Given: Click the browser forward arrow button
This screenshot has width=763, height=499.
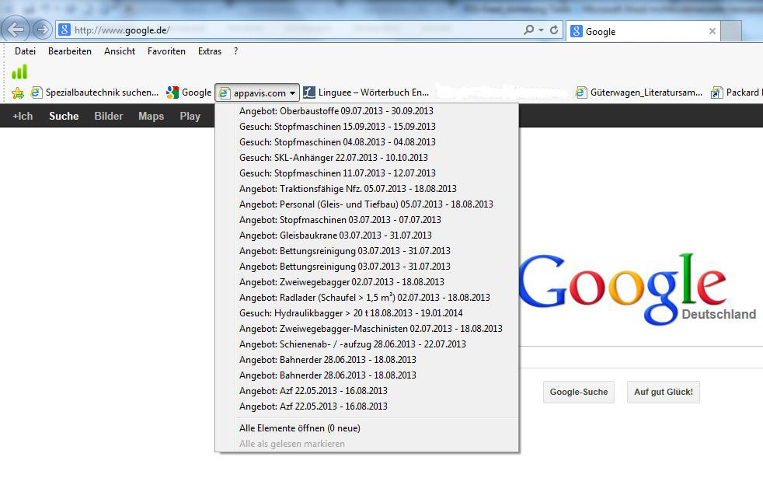Looking at the screenshot, I should (x=42, y=30).
